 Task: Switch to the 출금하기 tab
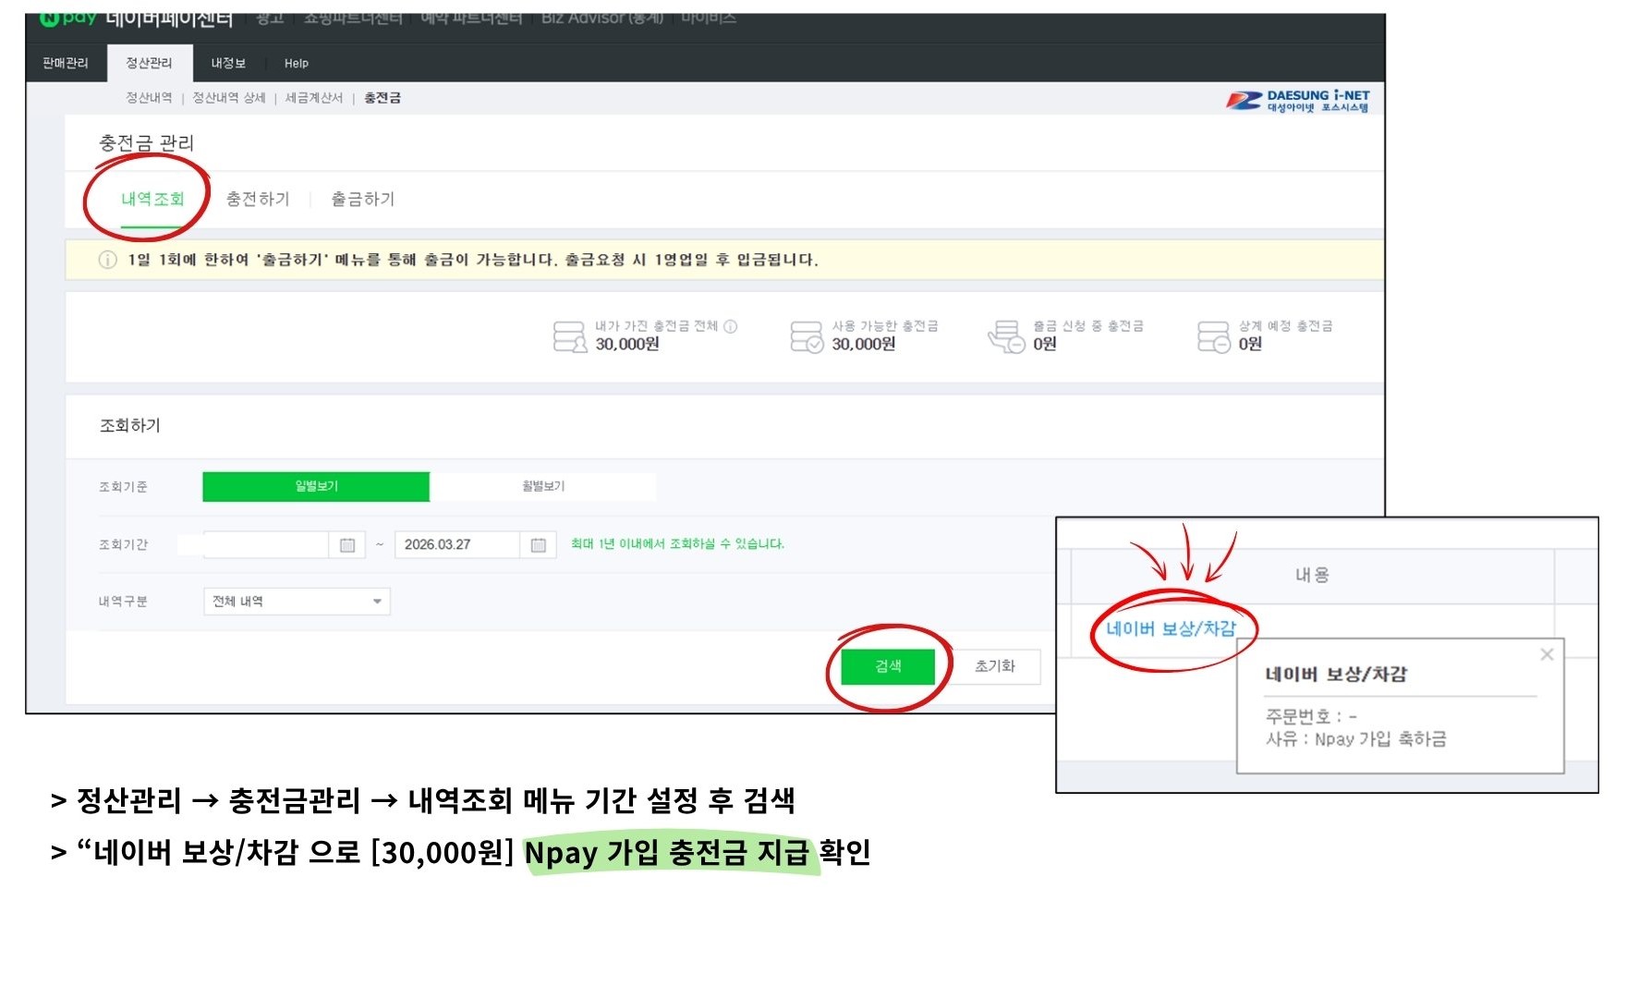pos(362,199)
